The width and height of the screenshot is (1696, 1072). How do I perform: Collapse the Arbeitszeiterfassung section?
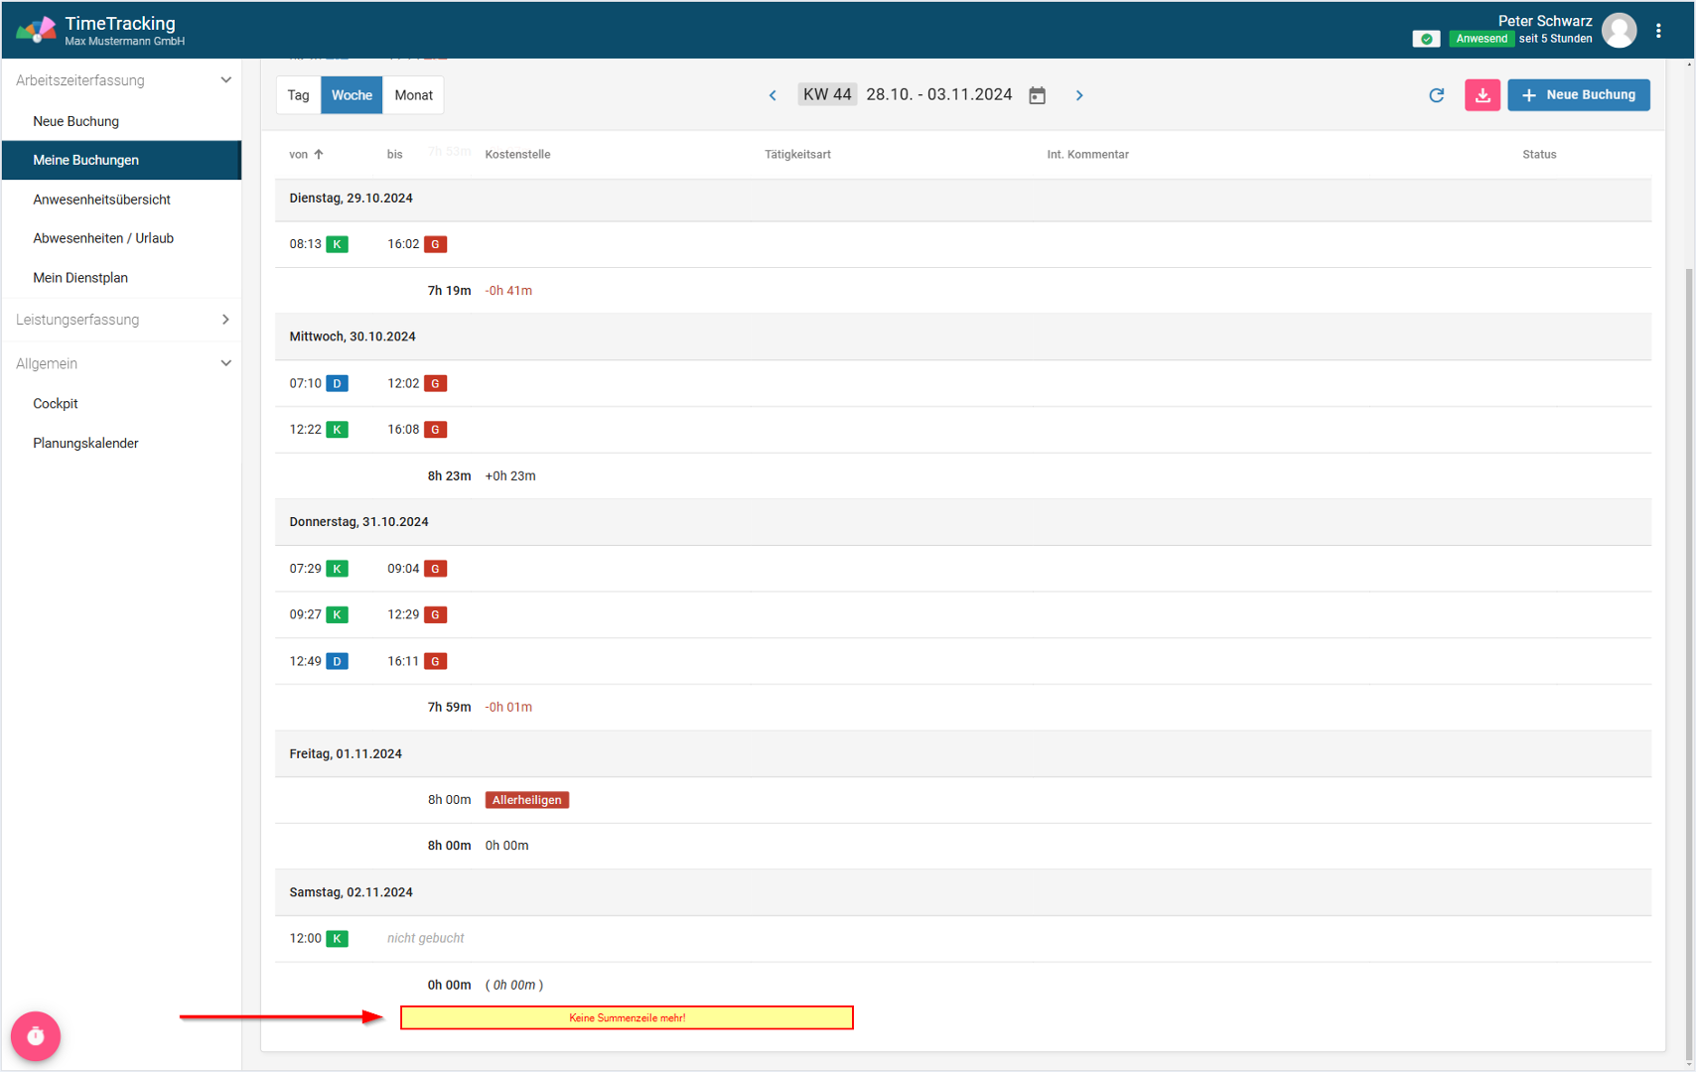coord(225,80)
